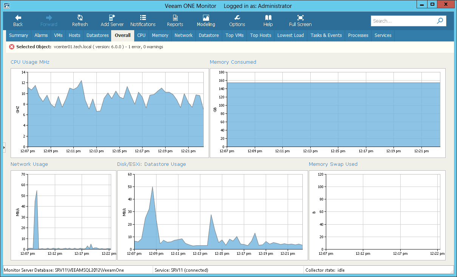Show the Top VMs tab

pyautogui.click(x=235, y=35)
